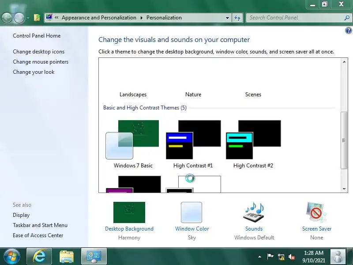
Task: Click the theme list scrollbar thumb
Action: pos(344,140)
